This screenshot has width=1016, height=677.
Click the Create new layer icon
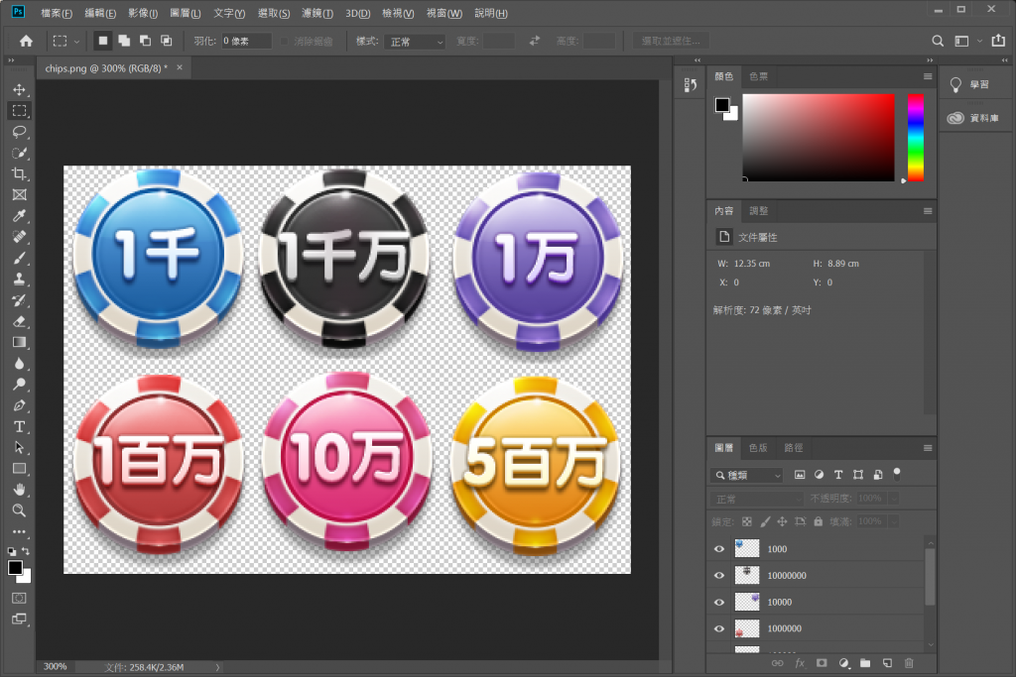(887, 663)
